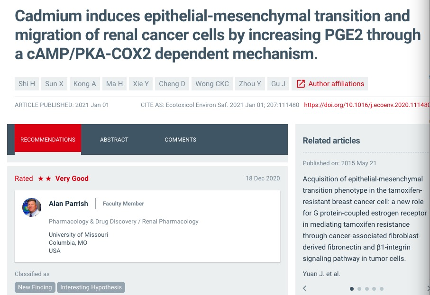Open the Recommendations tab
The width and height of the screenshot is (430, 295).
tap(48, 139)
